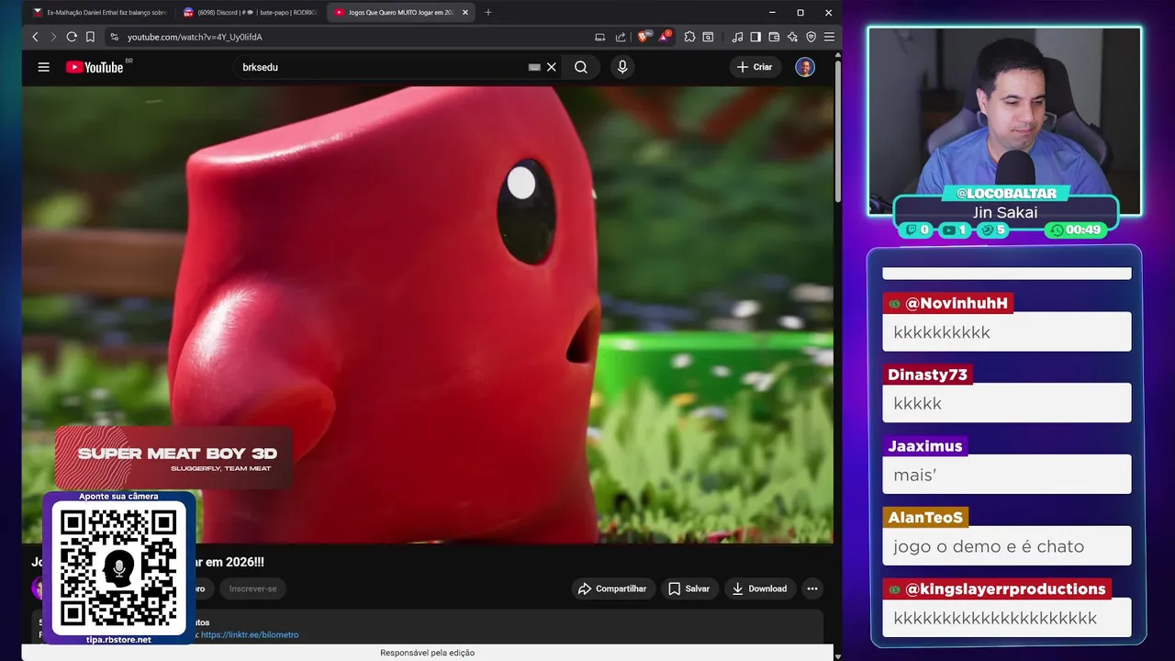1175x661 pixels.
Task: Open the YouTube account avatar menu
Action: click(805, 67)
